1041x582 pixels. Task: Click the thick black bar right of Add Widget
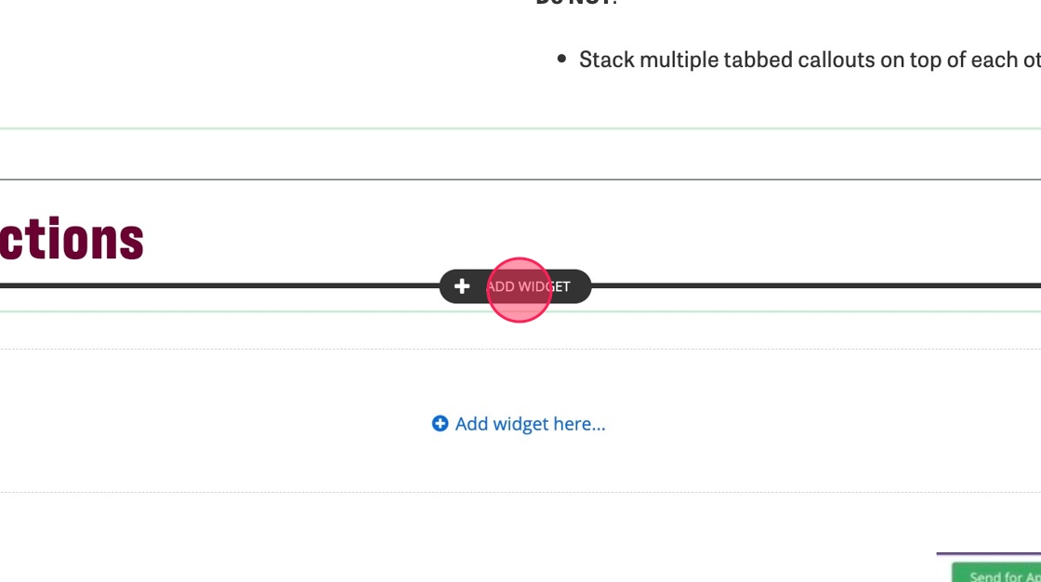816,285
